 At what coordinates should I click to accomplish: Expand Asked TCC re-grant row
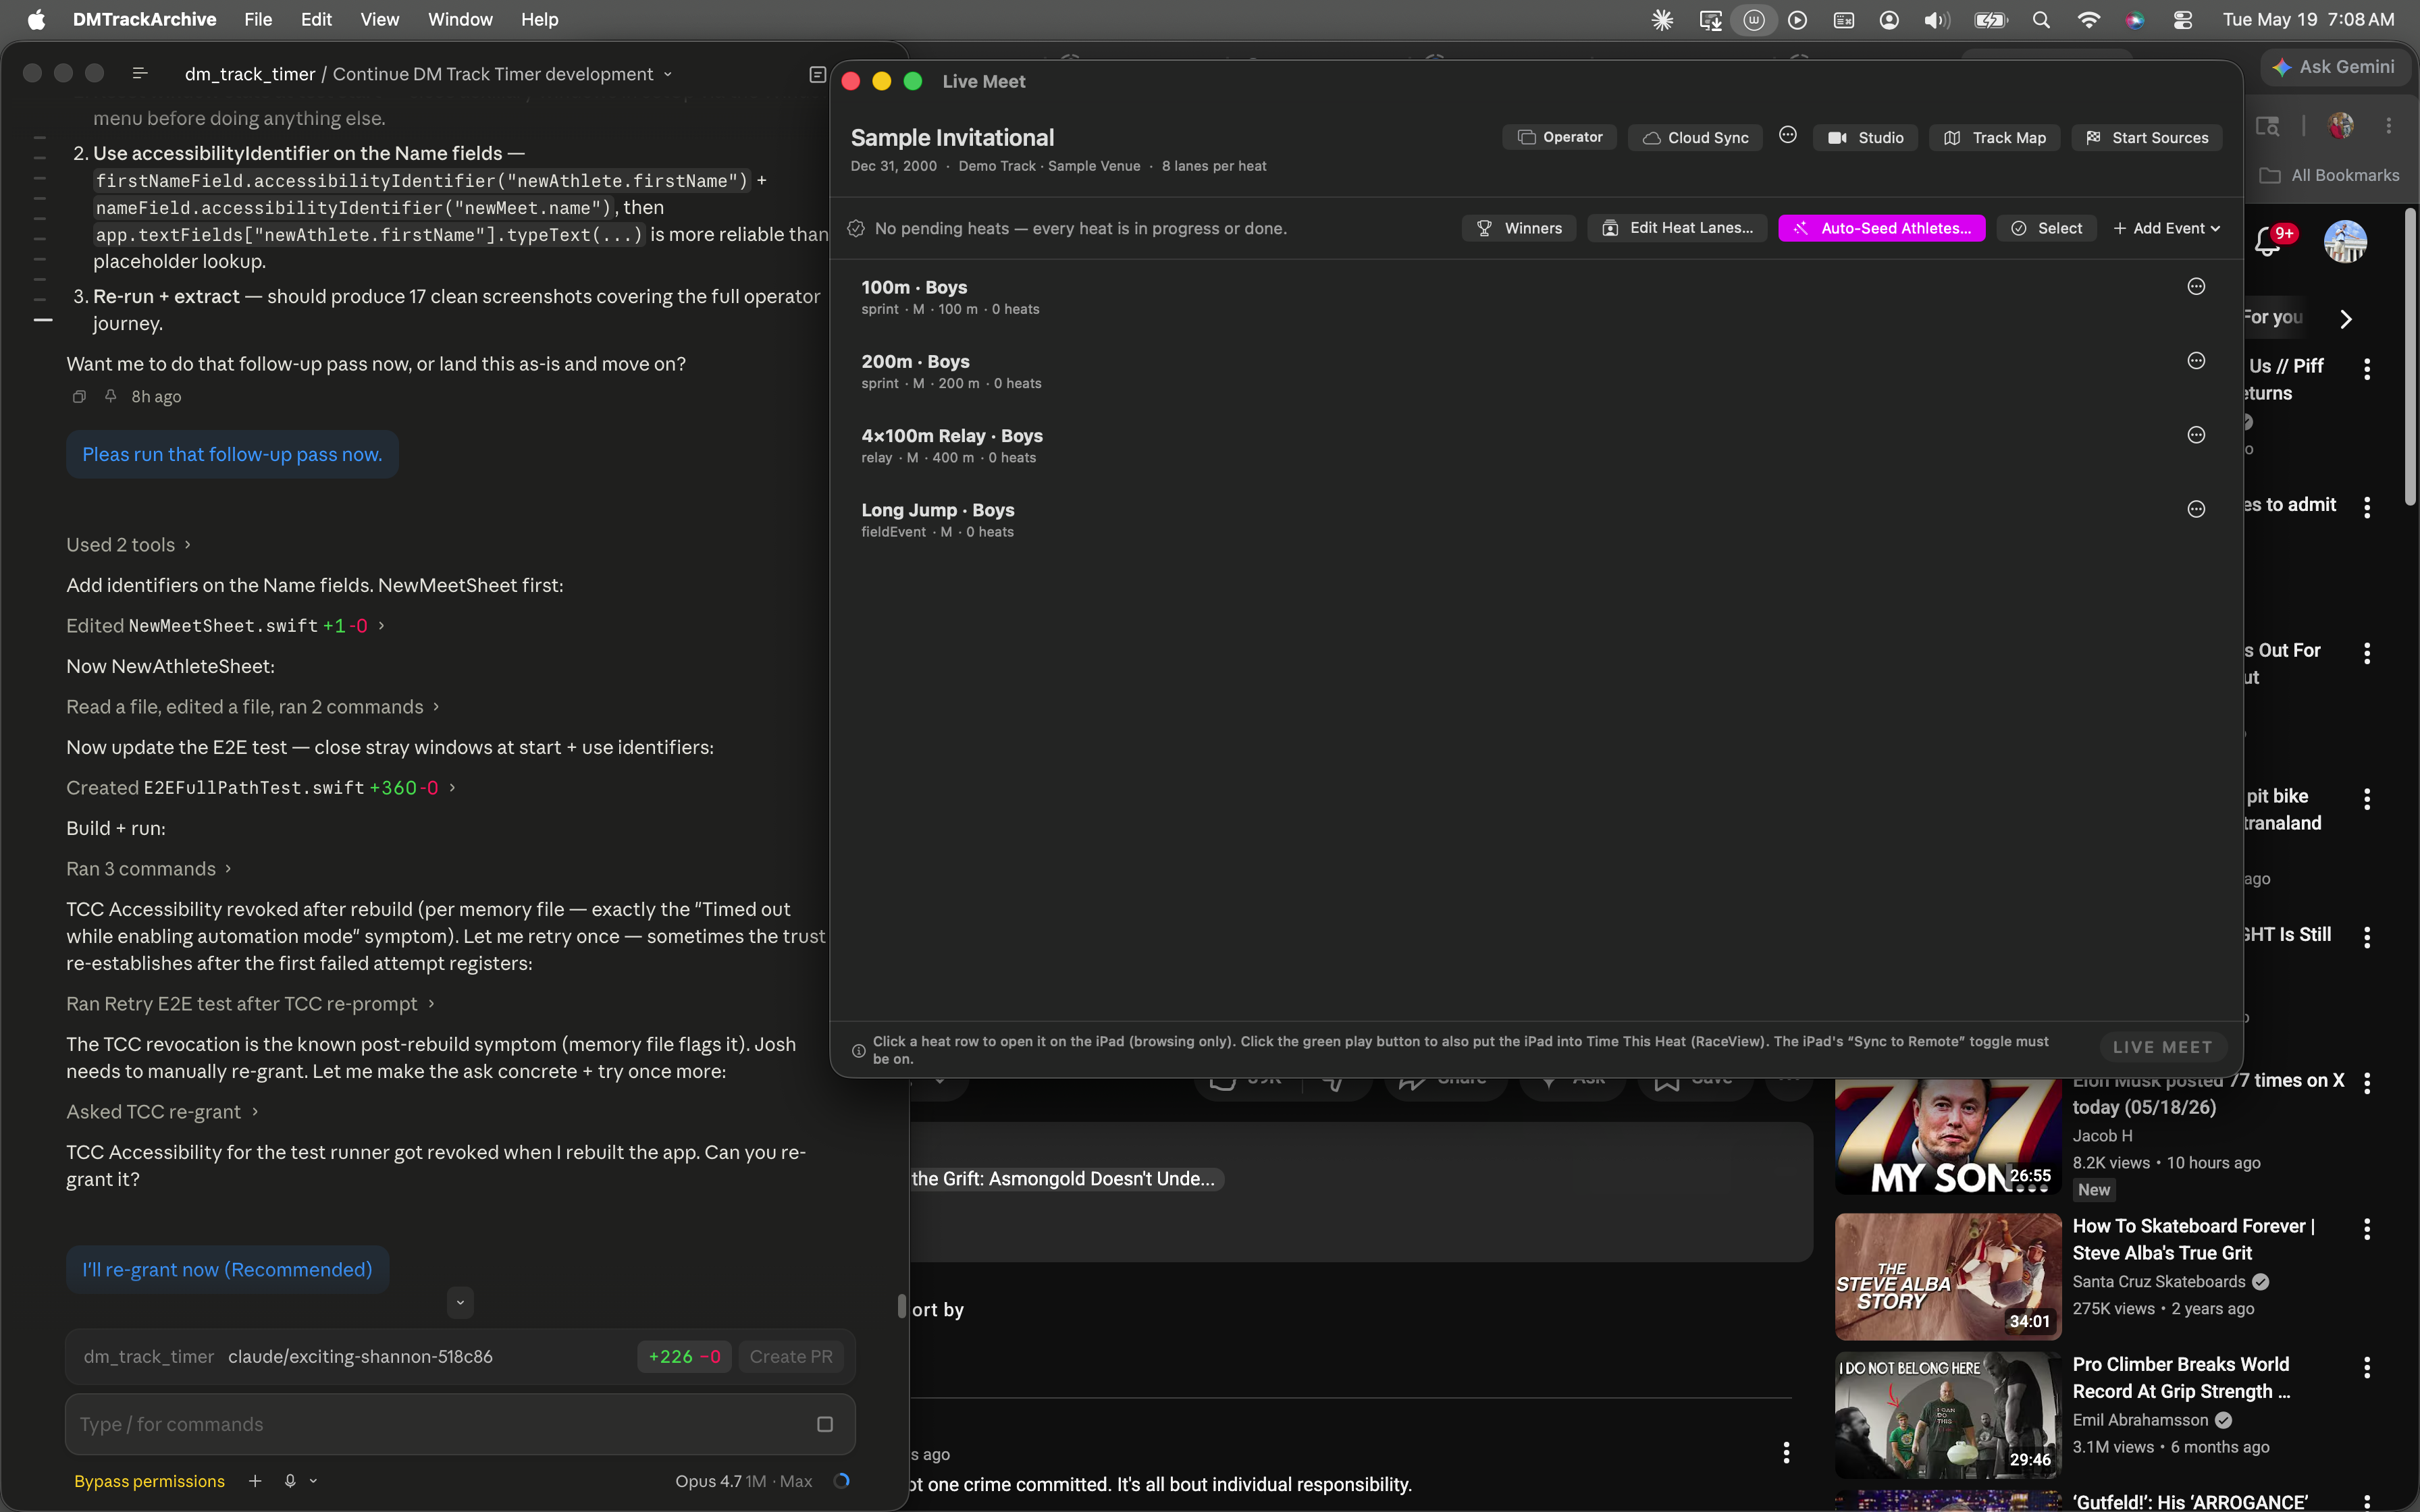coord(162,1111)
